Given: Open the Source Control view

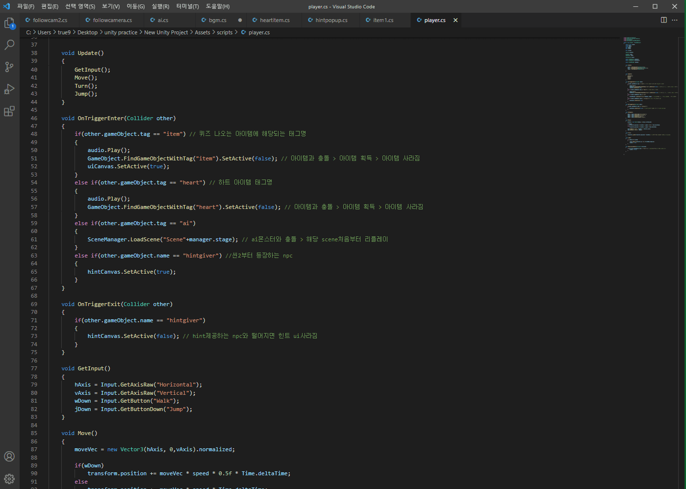Looking at the screenshot, I should (9, 67).
